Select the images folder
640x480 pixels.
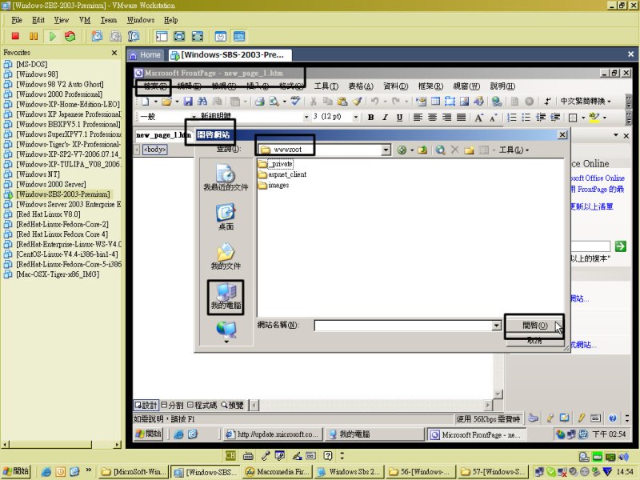tap(274, 186)
